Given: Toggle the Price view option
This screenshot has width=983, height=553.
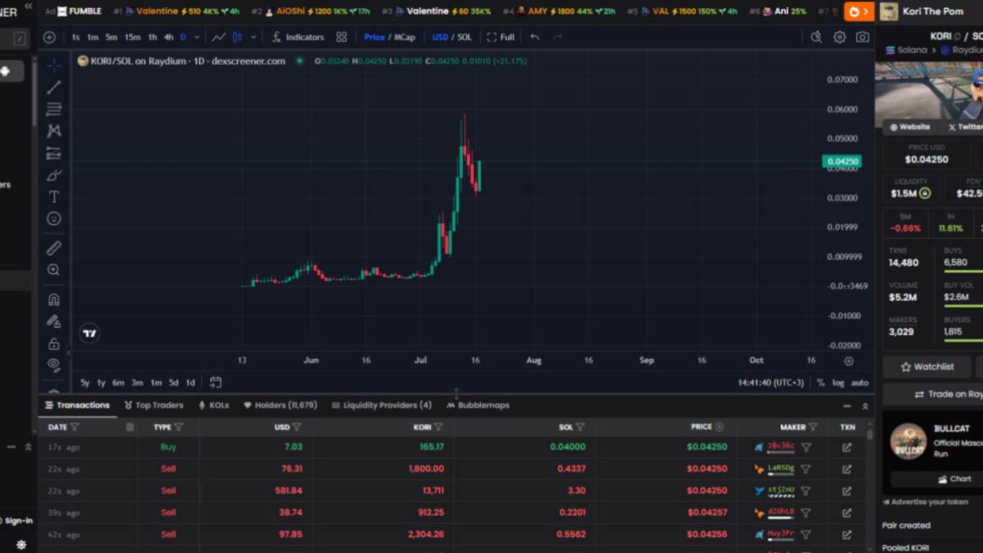Looking at the screenshot, I should (x=374, y=37).
